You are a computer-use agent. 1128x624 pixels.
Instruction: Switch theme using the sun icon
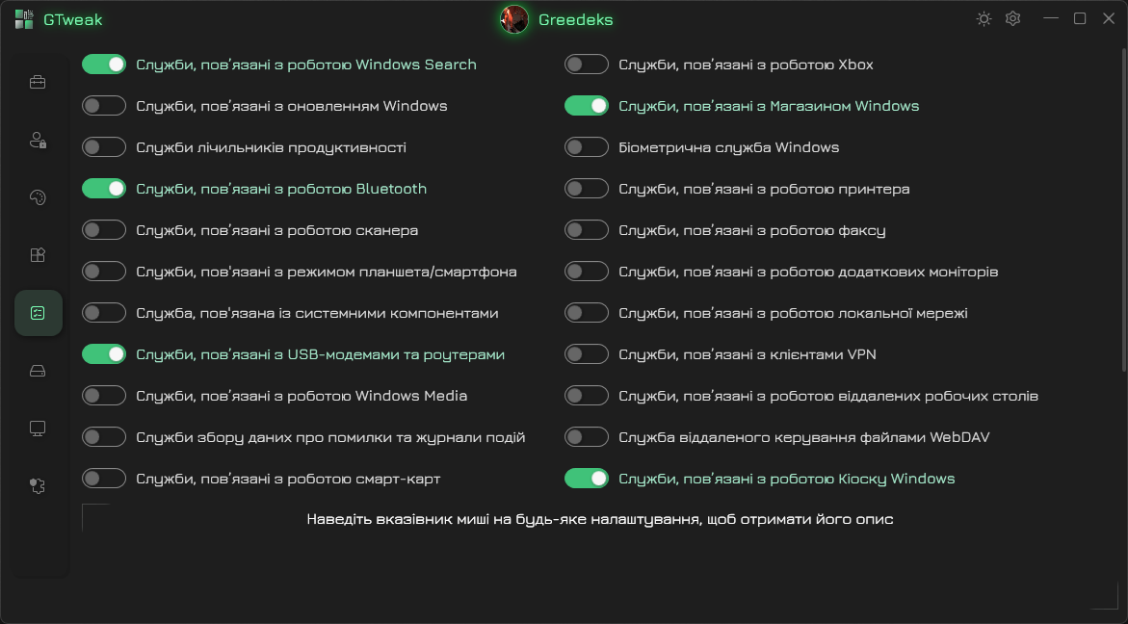(984, 18)
